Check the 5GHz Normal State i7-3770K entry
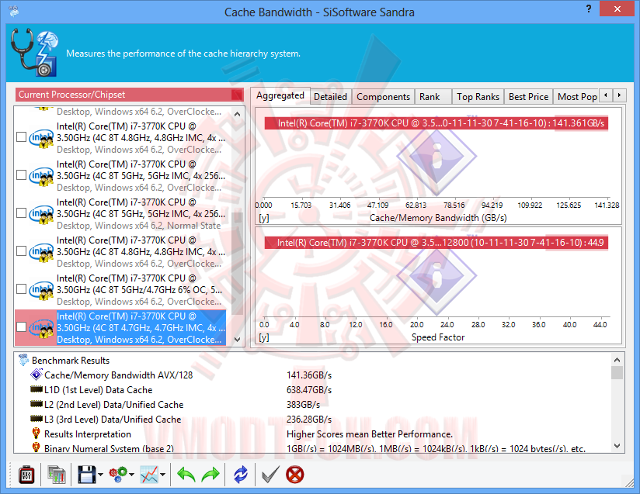The height and width of the screenshot is (494, 640). click(21, 212)
